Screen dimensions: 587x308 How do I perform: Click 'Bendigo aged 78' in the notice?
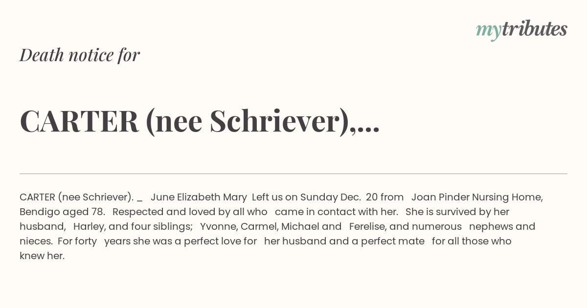[61, 212]
